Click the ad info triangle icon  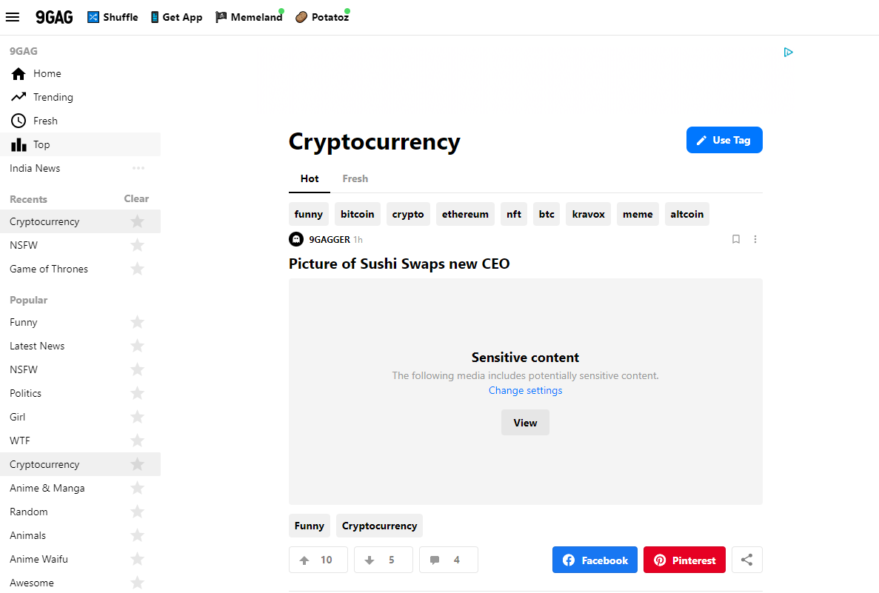(789, 53)
